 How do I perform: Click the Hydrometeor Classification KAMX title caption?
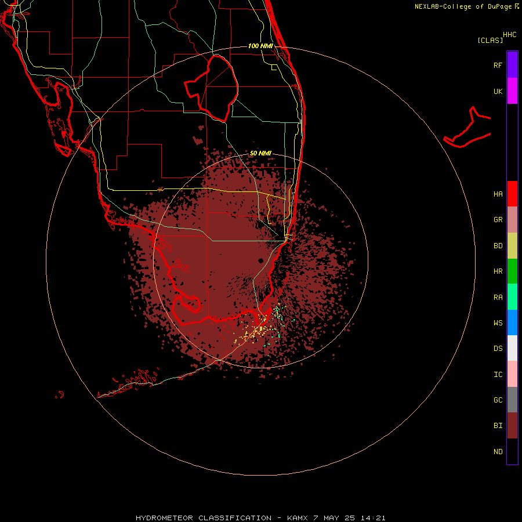[x=260, y=518]
